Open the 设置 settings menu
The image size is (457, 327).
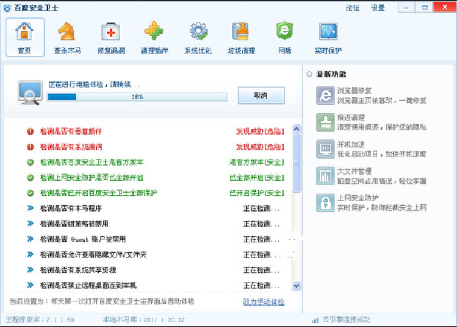coord(378,8)
